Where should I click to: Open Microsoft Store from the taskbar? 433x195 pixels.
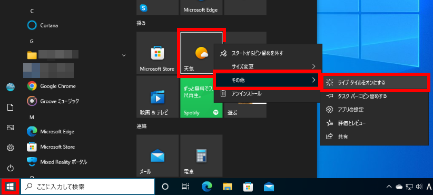point(248,187)
